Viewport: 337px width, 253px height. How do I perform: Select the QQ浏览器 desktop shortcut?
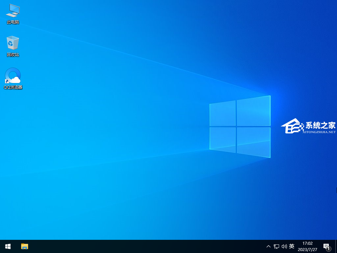tap(13, 76)
